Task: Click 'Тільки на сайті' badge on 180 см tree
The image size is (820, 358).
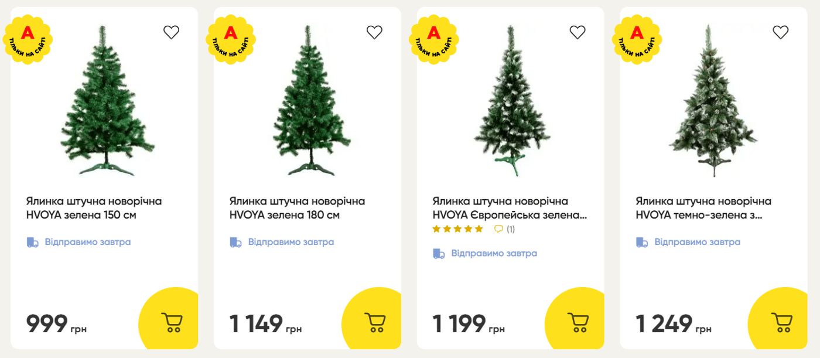Action: pos(231,39)
